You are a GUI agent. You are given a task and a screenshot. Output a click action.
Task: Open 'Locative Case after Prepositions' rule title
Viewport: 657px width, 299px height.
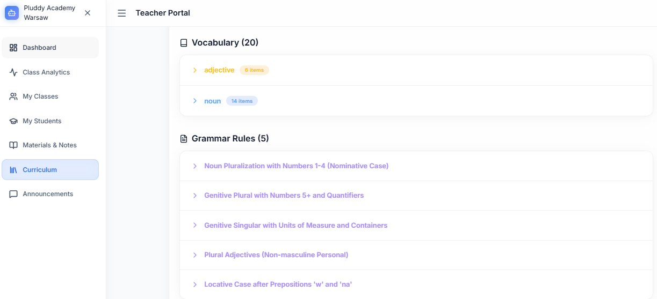pos(278,285)
